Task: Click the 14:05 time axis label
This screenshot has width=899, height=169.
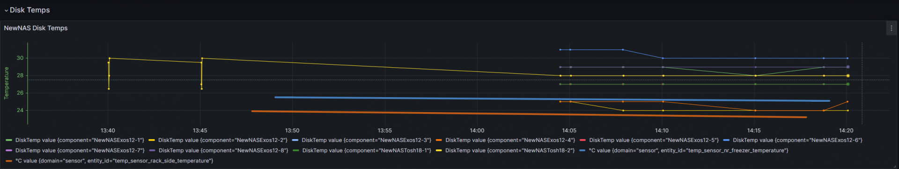Action: coord(569,130)
